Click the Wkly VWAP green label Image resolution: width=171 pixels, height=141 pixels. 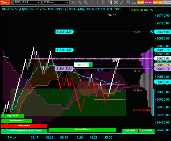click(x=16, y=121)
